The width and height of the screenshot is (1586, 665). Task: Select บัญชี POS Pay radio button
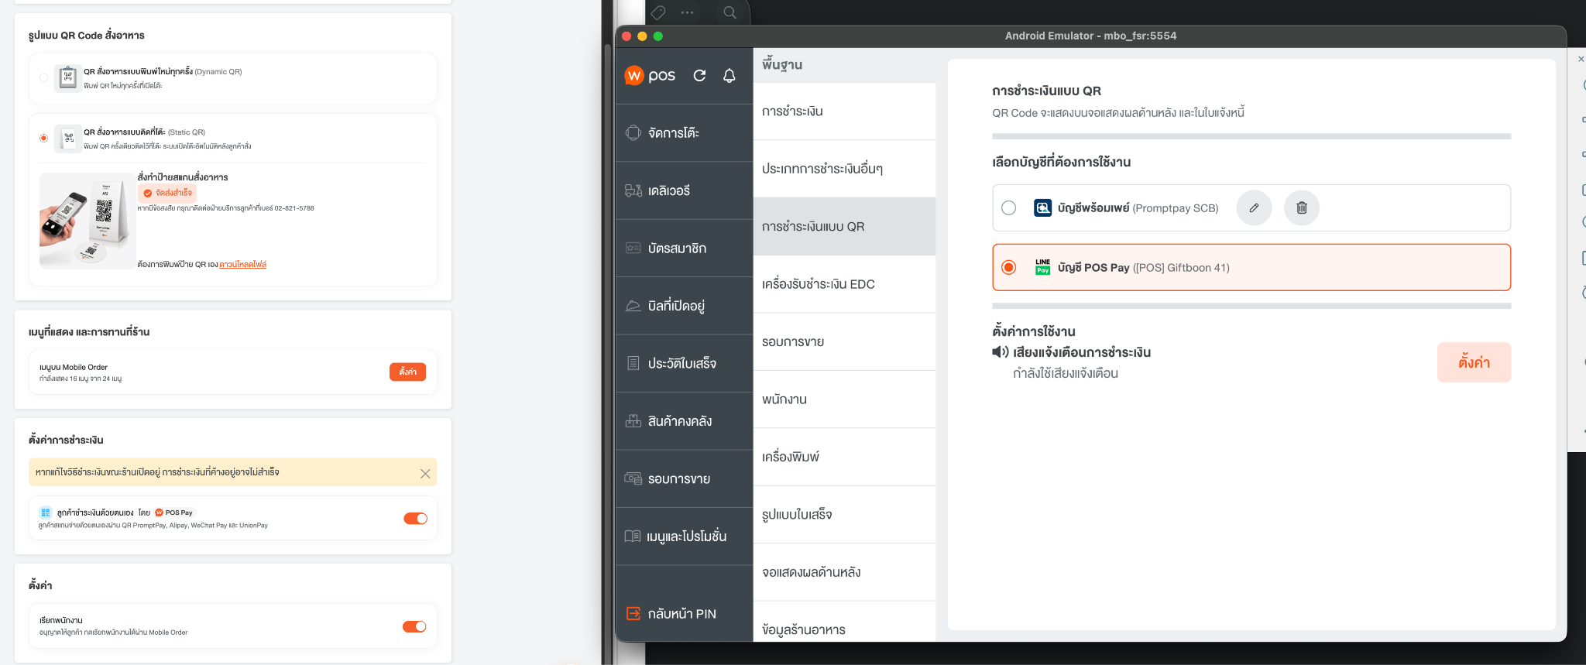coord(1008,267)
